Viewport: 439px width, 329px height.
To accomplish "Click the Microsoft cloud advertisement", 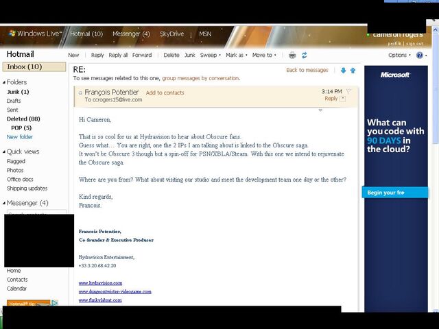I will (396, 189).
